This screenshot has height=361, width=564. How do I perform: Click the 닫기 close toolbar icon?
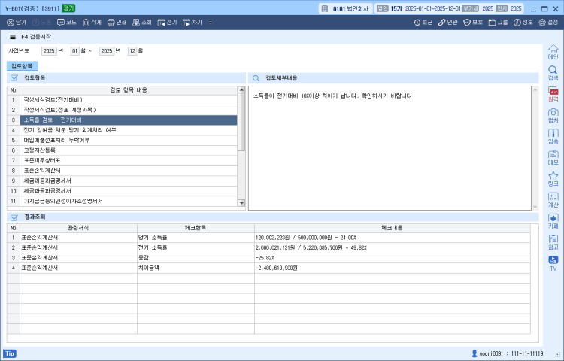click(x=17, y=23)
